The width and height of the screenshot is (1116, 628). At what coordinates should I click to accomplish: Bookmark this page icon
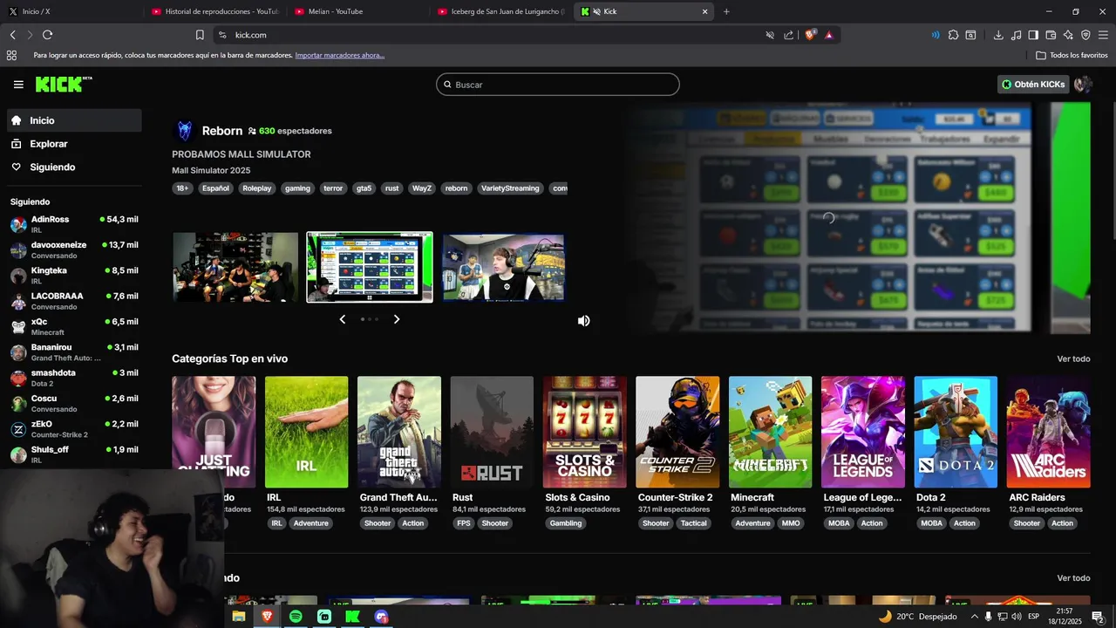coord(200,35)
